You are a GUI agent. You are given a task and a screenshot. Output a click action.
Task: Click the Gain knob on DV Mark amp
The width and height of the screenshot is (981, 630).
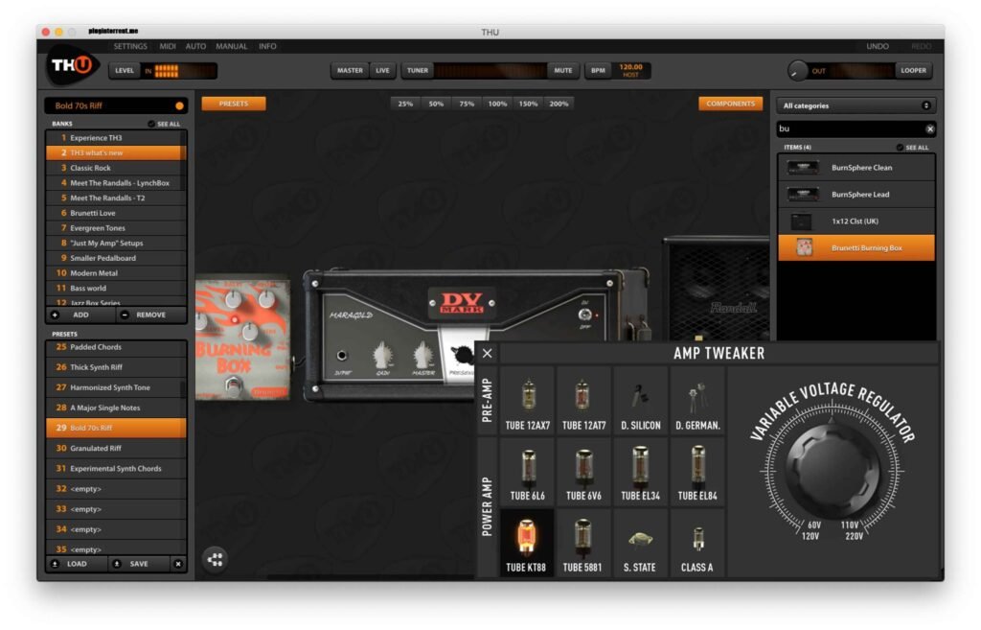click(381, 356)
